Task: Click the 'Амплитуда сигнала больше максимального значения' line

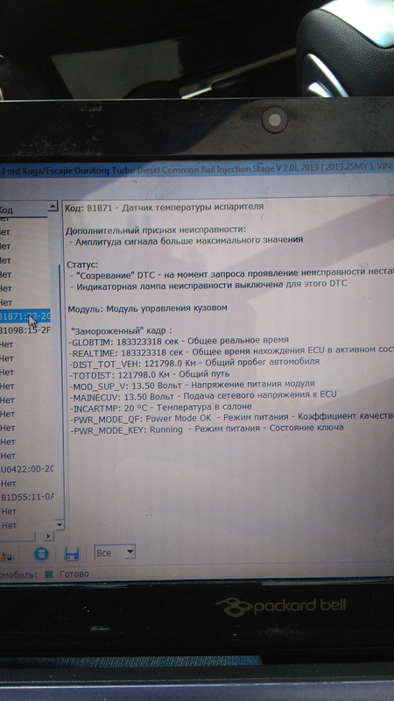Action: click(186, 240)
